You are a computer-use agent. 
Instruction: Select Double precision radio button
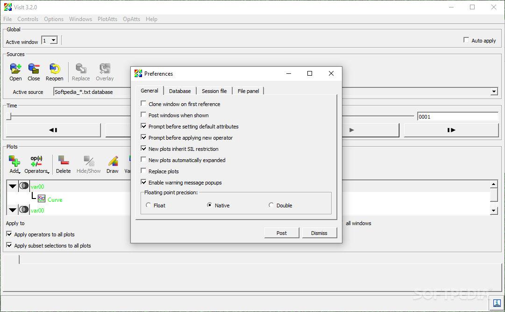click(x=271, y=205)
